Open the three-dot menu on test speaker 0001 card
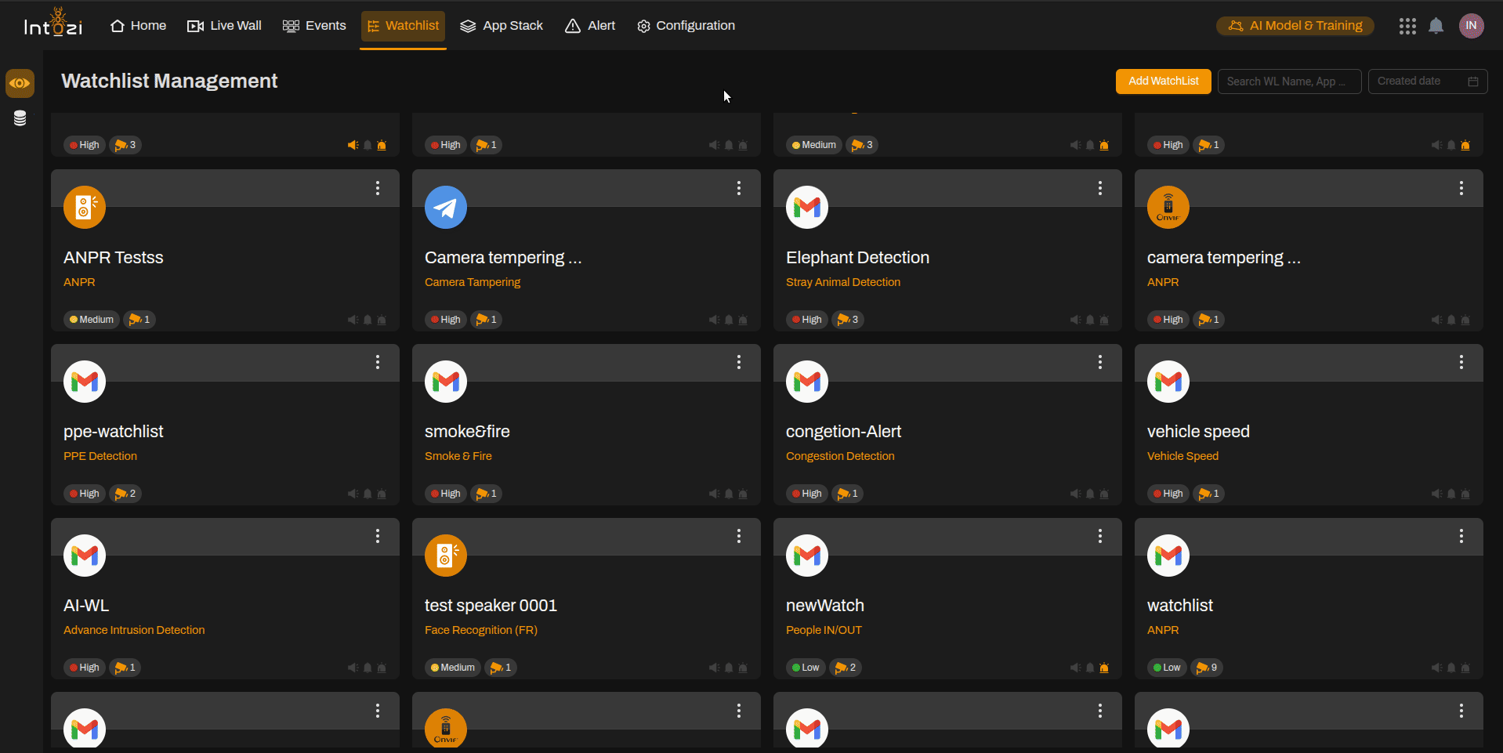 click(x=738, y=536)
